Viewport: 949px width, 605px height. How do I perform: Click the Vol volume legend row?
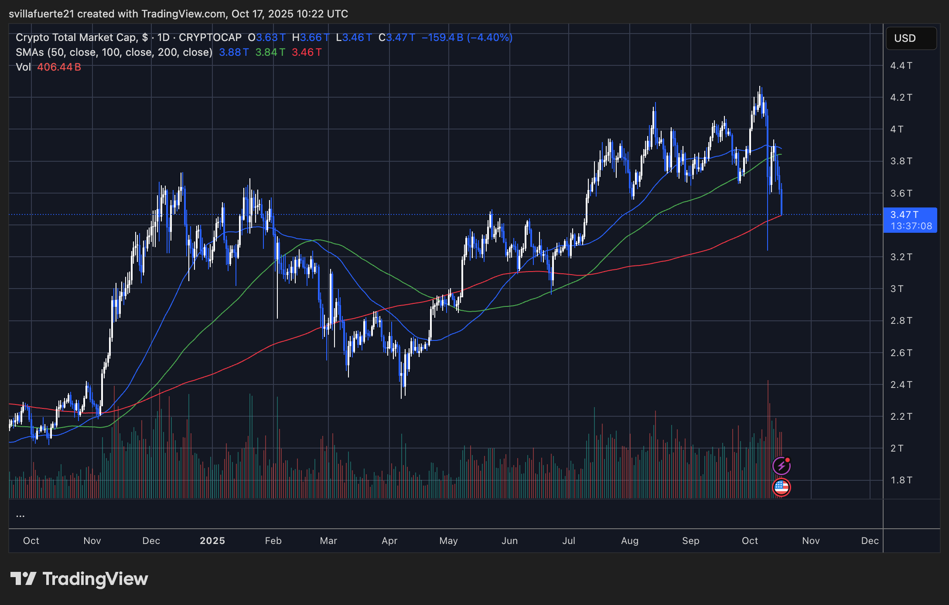[24, 67]
